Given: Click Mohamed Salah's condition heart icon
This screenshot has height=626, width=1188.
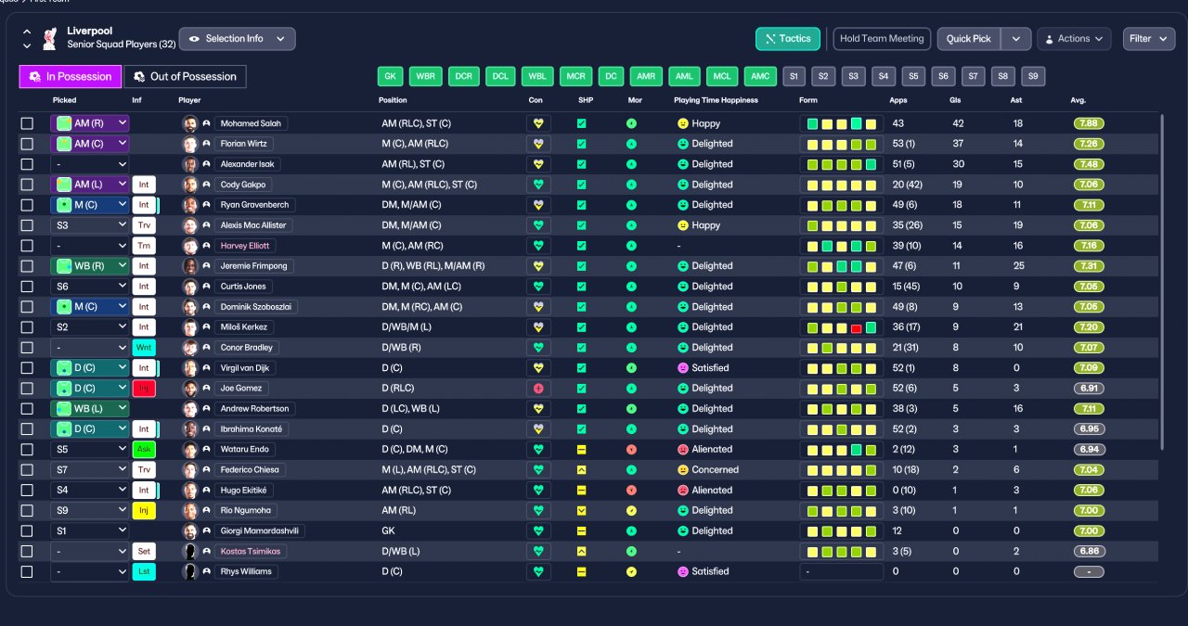Looking at the screenshot, I should pos(538,123).
